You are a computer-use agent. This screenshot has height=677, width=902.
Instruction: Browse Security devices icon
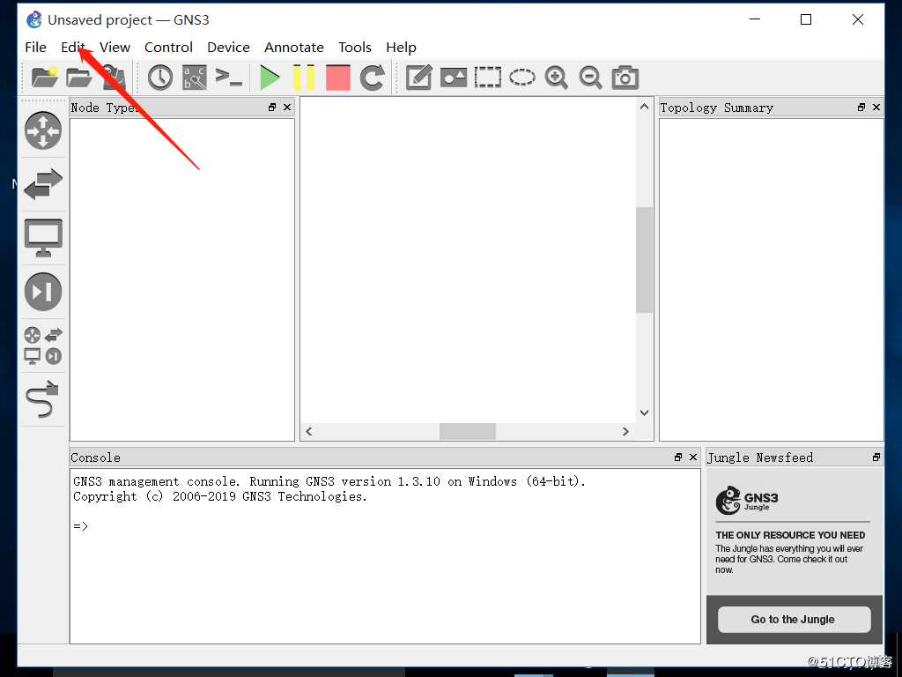click(43, 292)
